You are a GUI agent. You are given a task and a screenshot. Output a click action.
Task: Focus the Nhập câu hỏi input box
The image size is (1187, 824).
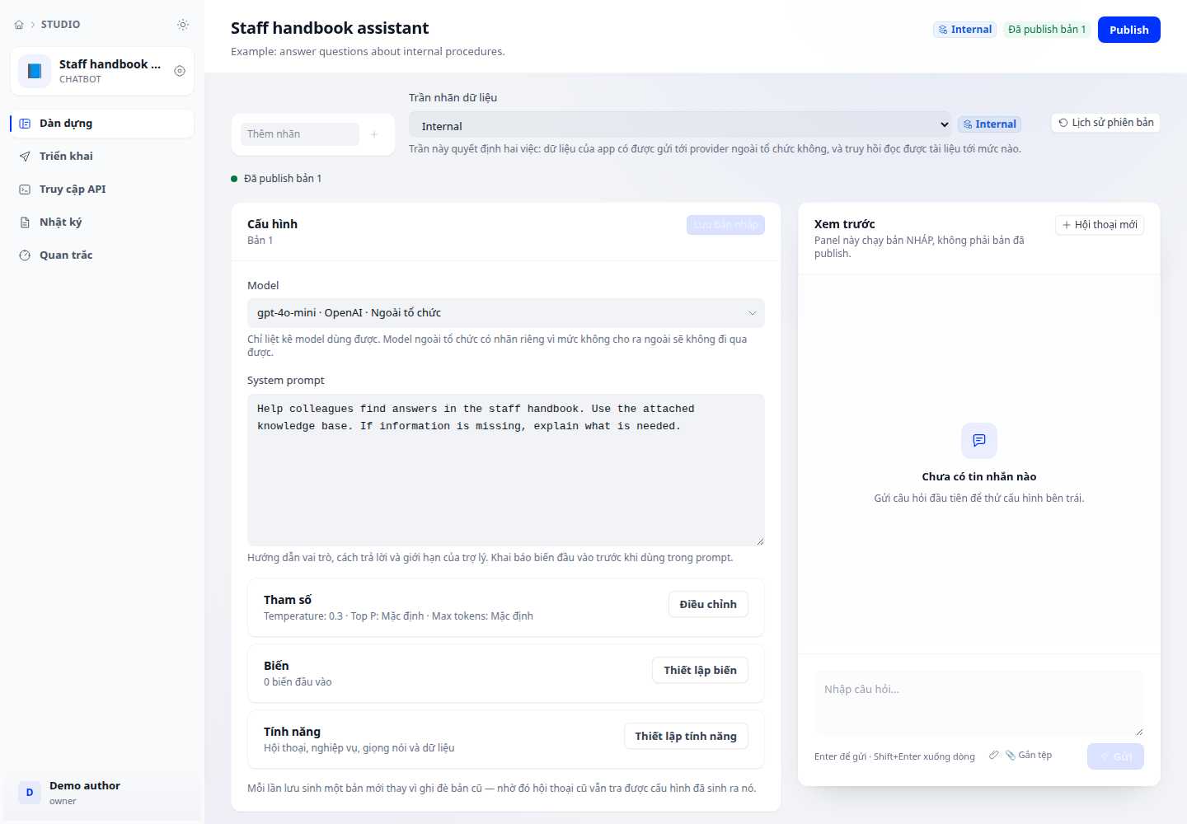tap(979, 703)
